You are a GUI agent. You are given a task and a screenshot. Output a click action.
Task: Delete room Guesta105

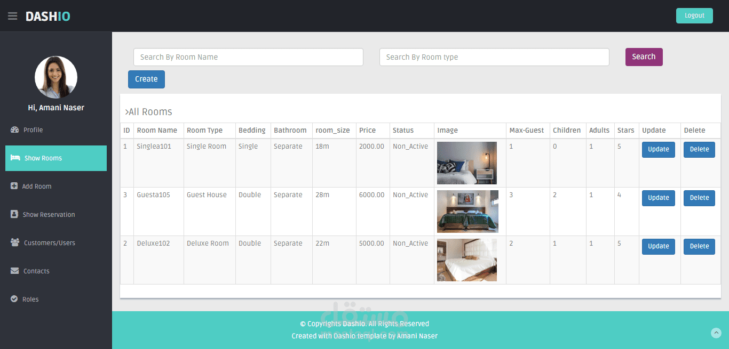[x=699, y=198]
